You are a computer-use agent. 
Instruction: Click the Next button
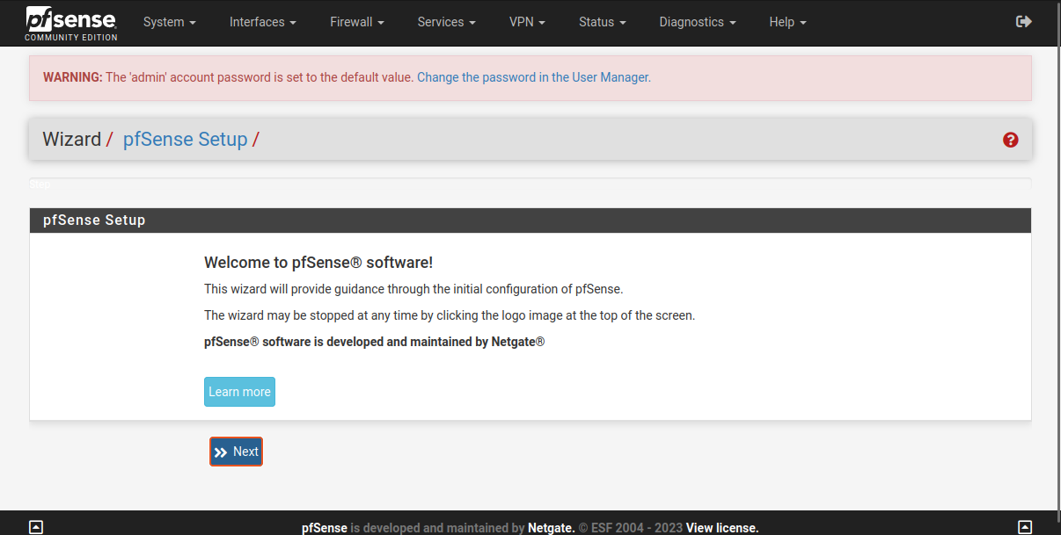[x=236, y=452]
